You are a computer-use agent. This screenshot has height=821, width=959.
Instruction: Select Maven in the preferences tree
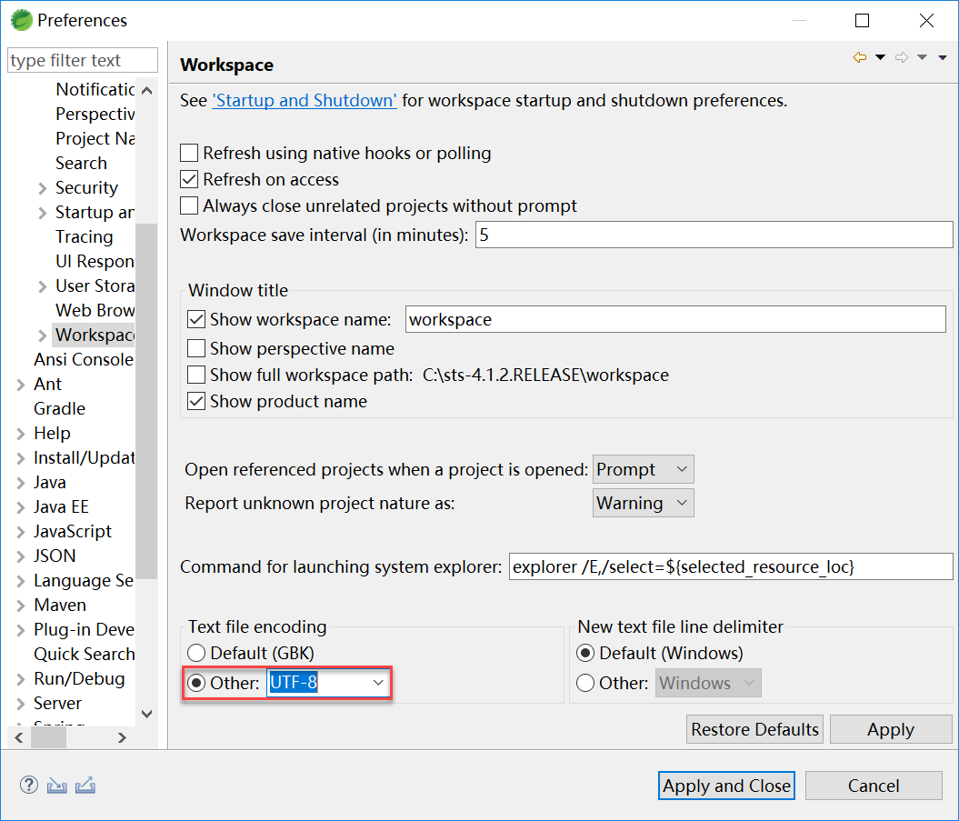pos(60,605)
